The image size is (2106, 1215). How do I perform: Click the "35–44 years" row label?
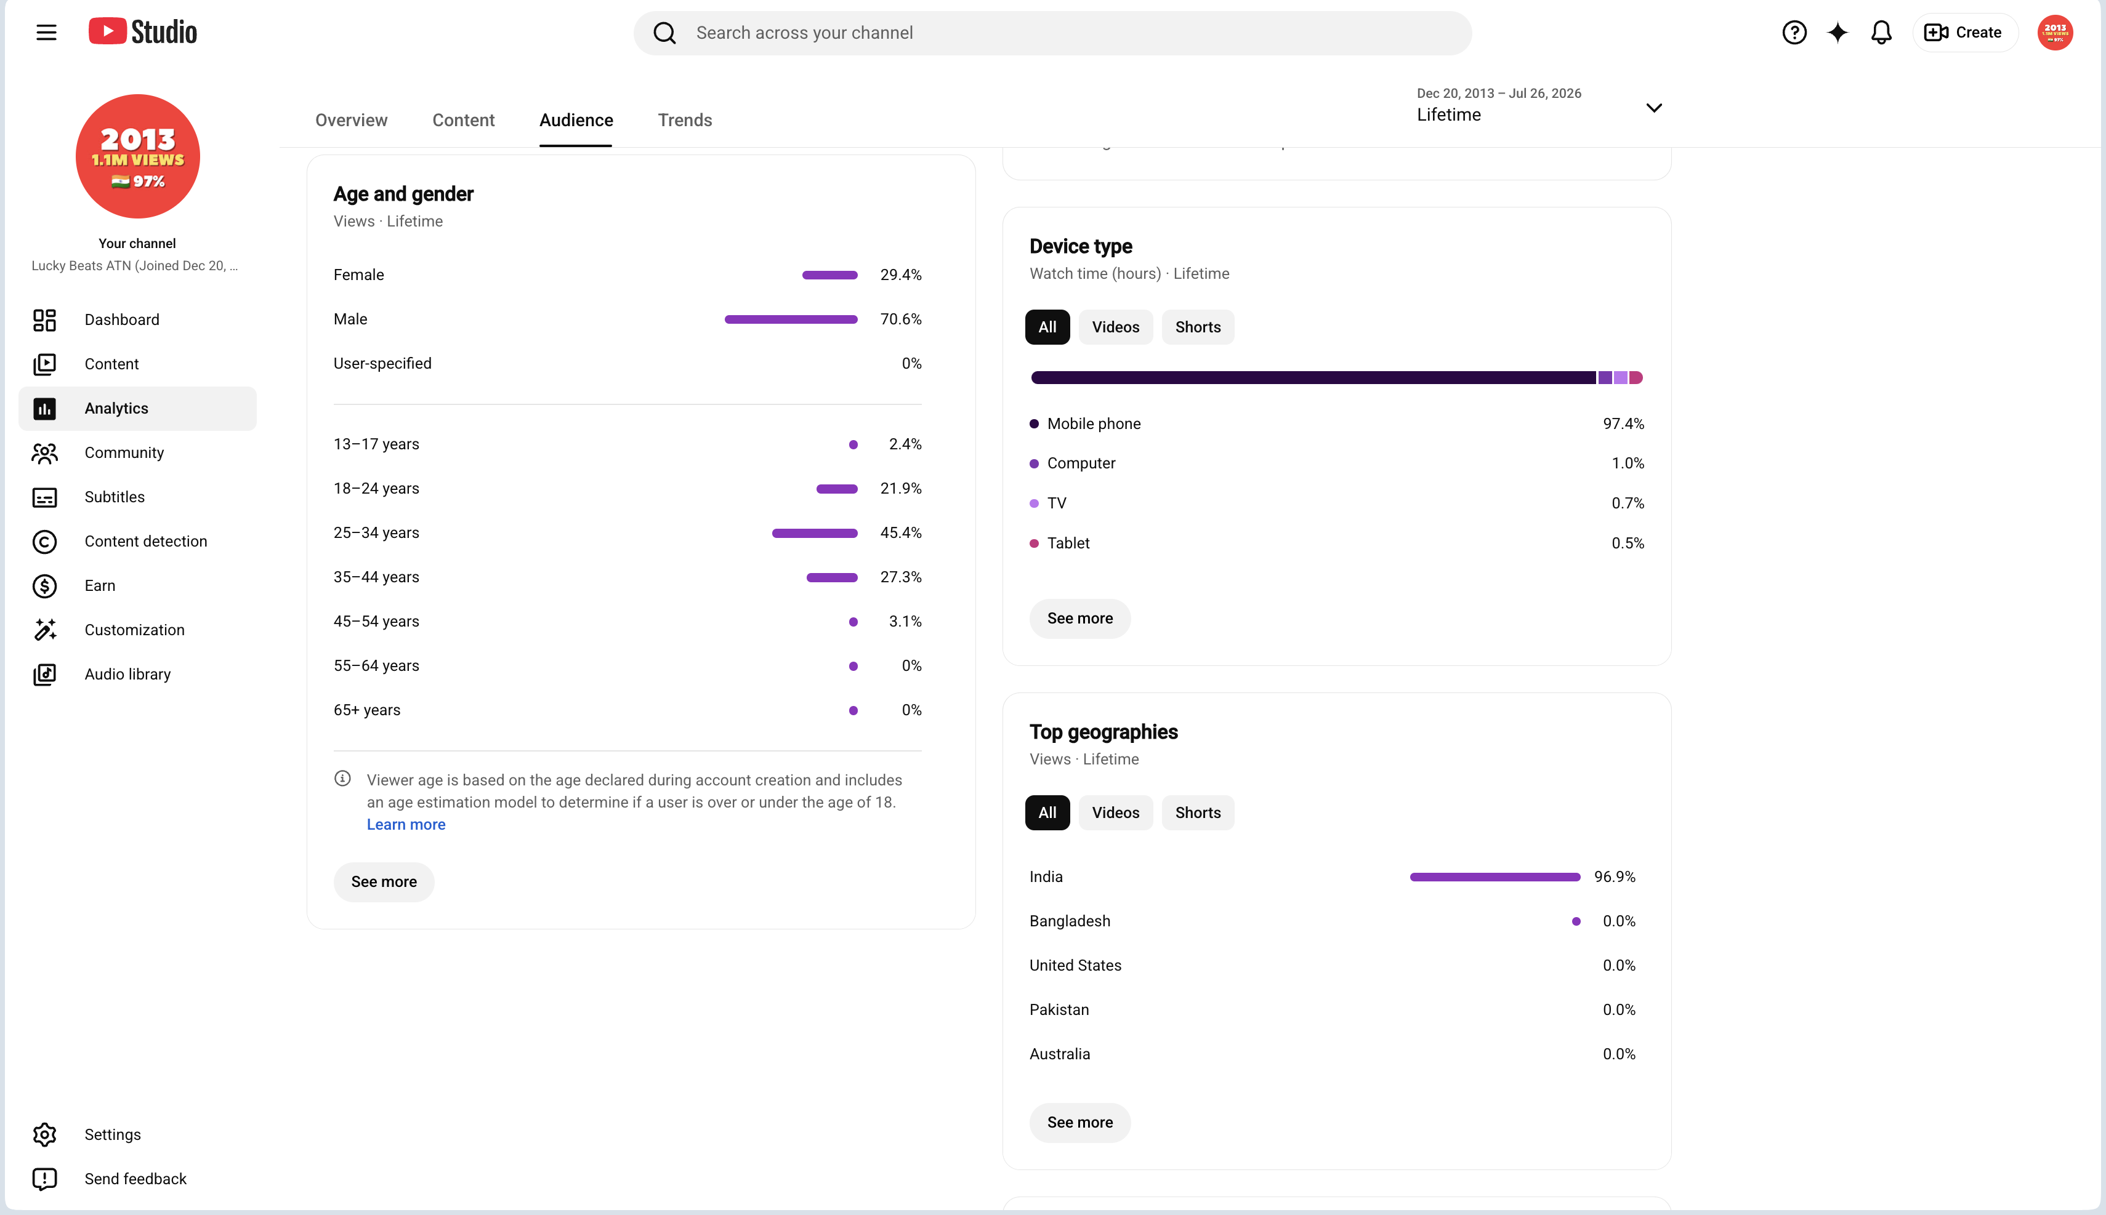(x=376, y=577)
